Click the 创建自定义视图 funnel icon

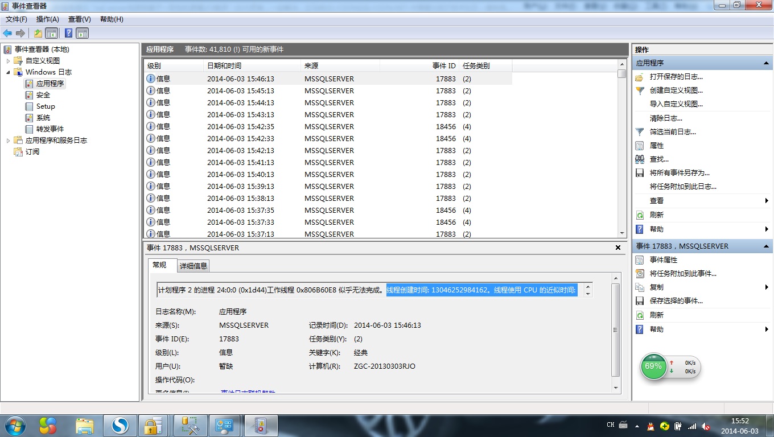click(640, 90)
